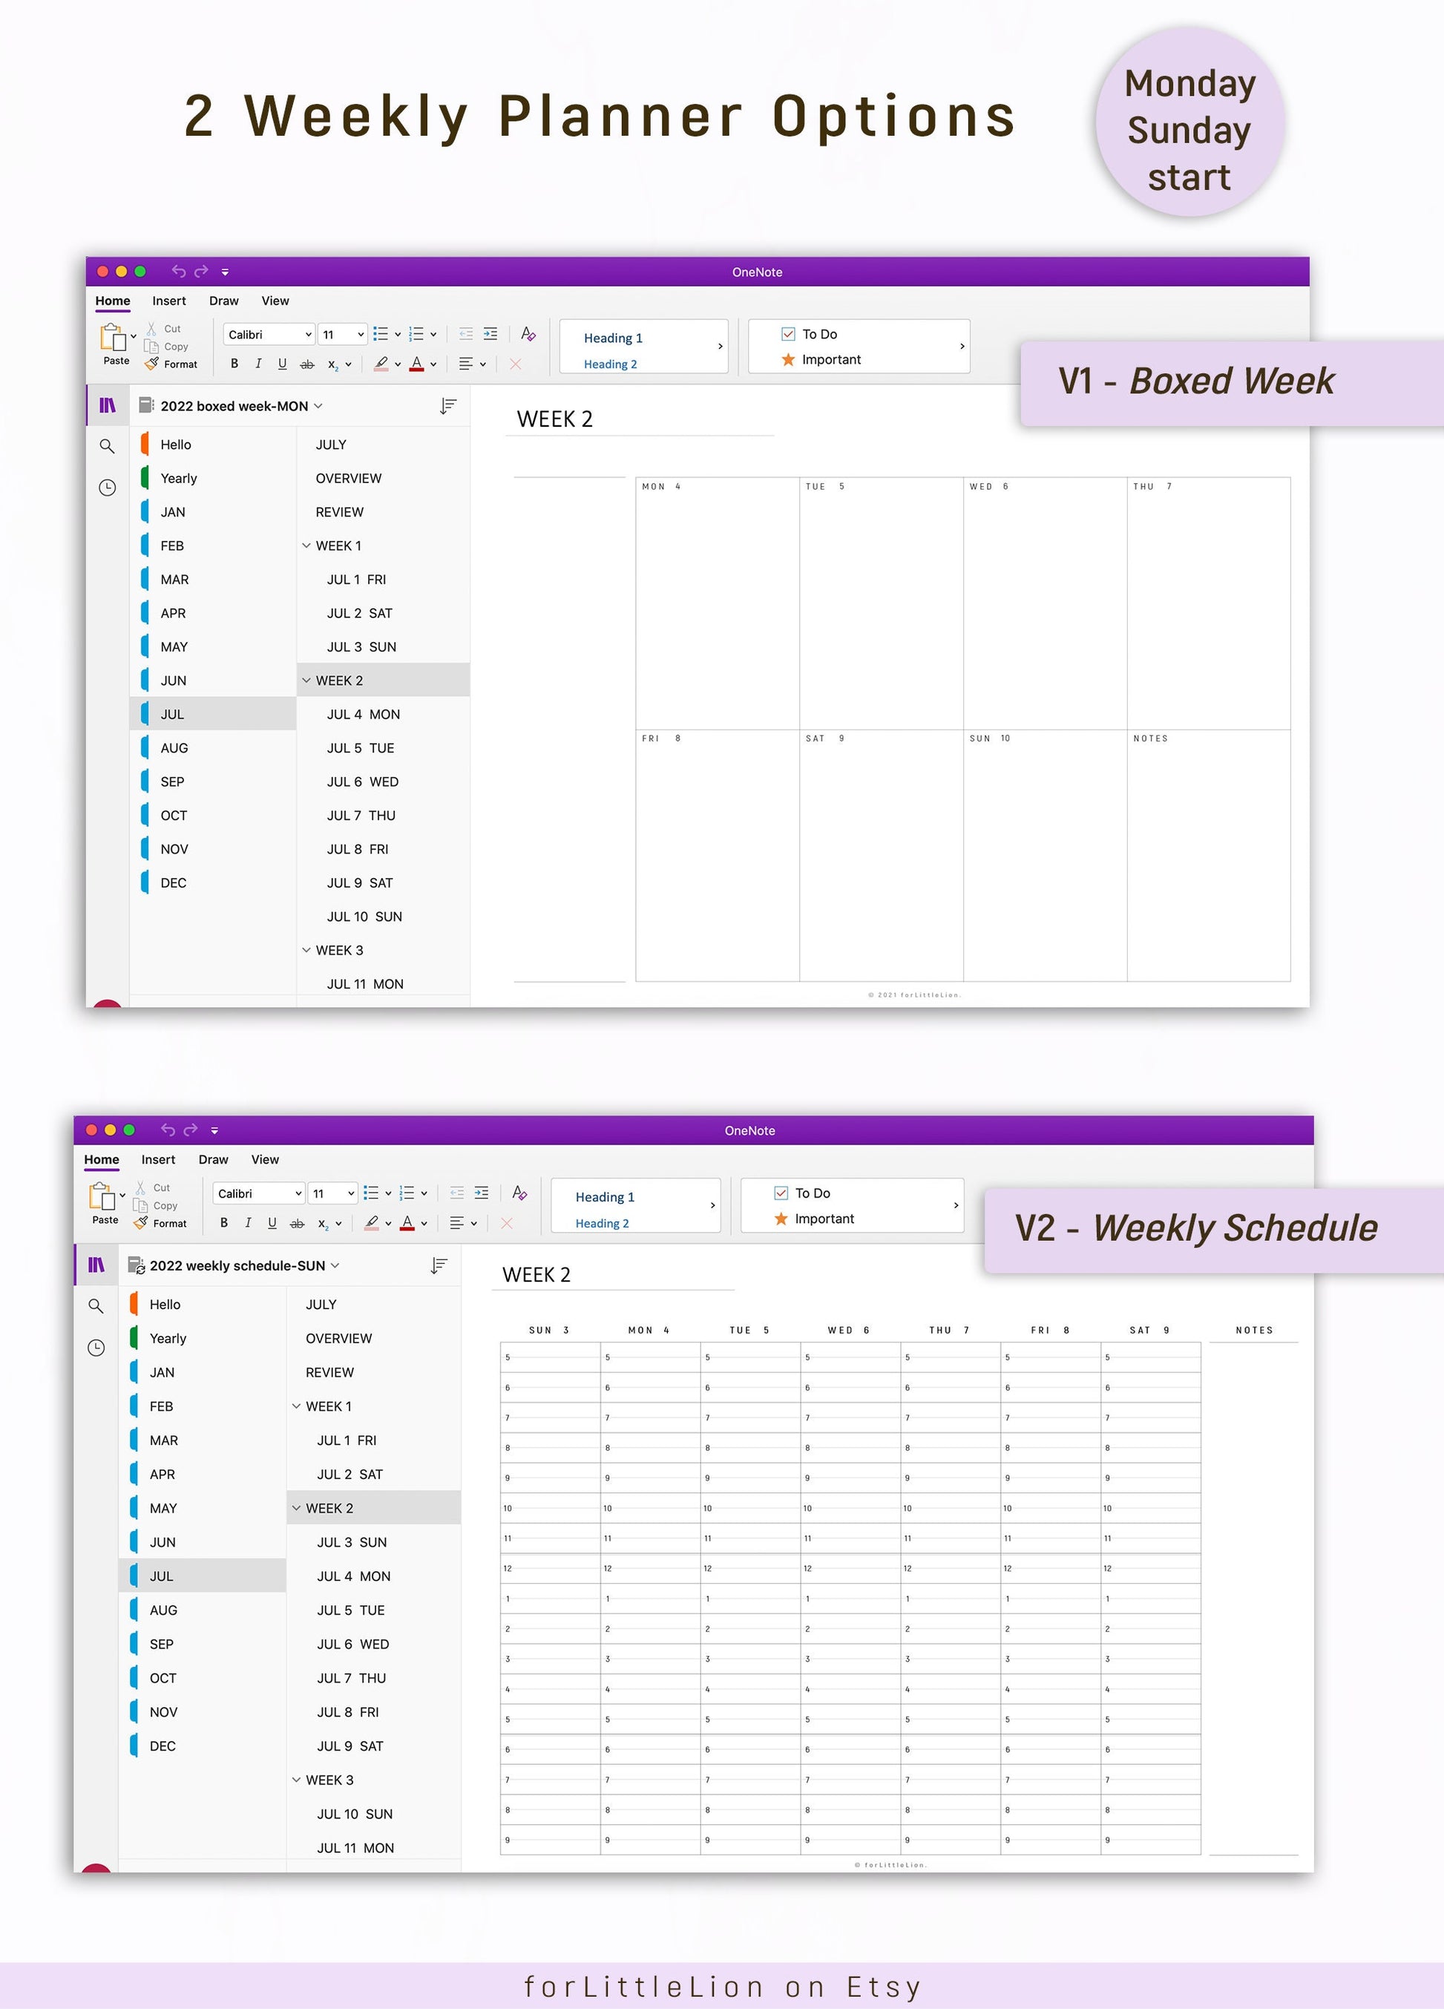Open the JUL 10 SUN page in the boxed week list

[x=364, y=916]
